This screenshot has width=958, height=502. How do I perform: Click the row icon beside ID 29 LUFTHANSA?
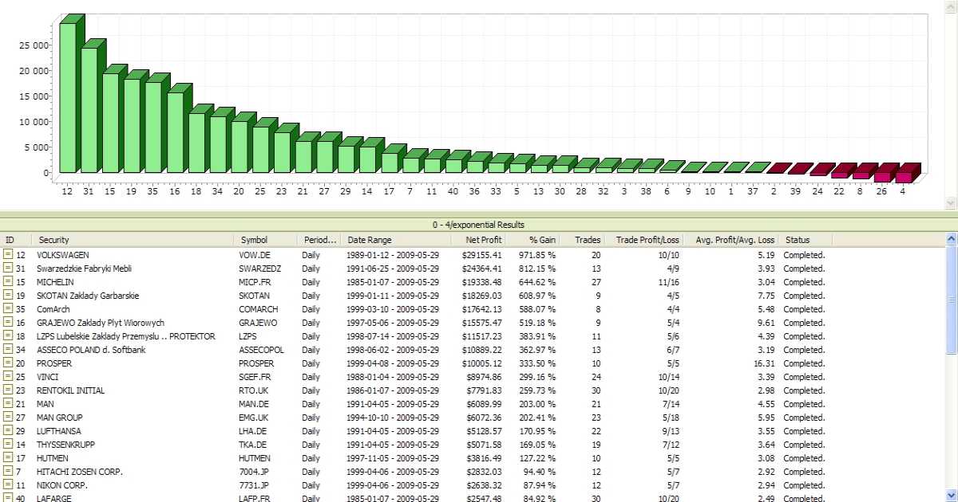(9, 431)
